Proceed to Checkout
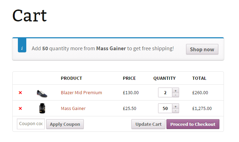This screenshot has height=142, width=239. click(x=193, y=124)
